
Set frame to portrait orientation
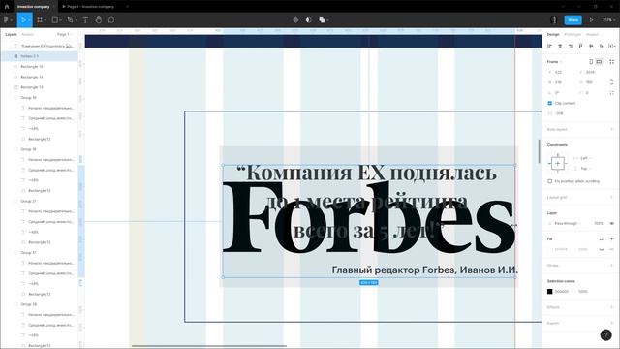(x=591, y=62)
